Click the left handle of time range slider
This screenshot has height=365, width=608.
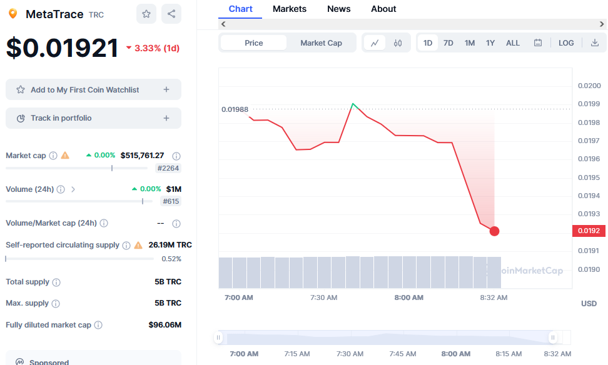(x=218, y=337)
